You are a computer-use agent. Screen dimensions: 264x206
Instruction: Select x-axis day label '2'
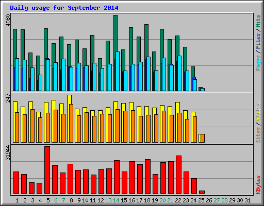pyautogui.click(x=25, y=200)
